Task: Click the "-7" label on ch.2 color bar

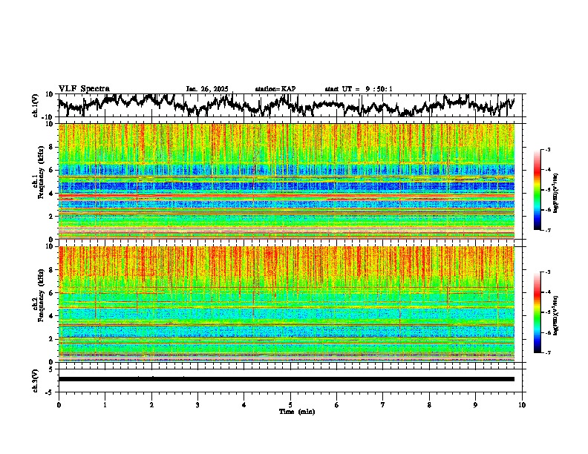Action: (x=548, y=352)
